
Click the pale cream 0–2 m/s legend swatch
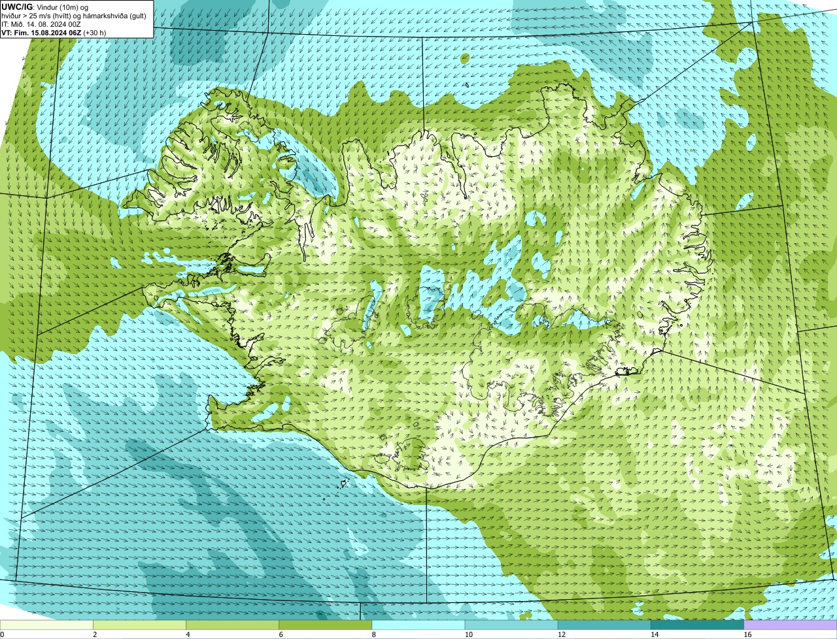pyautogui.click(x=46, y=625)
